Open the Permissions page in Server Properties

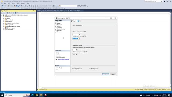click(59, 32)
